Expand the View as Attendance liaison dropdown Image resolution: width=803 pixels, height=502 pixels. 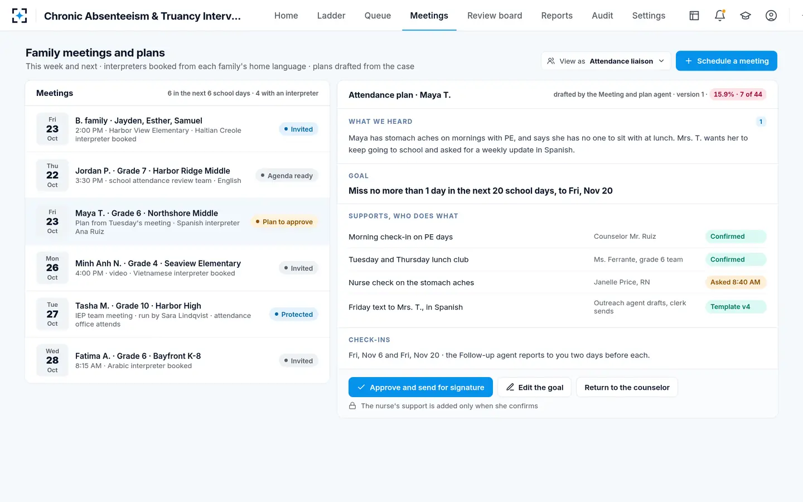pyautogui.click(x=606, y=61)
